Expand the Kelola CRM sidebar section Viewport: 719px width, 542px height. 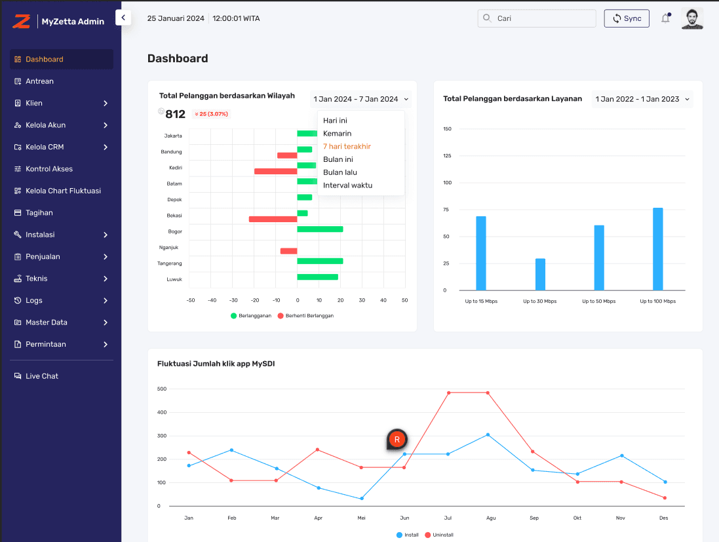tap(61, 147)
